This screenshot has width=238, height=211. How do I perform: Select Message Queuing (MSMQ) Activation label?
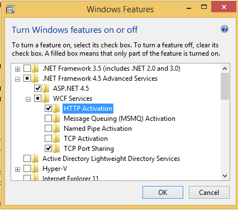coord(120,119)
